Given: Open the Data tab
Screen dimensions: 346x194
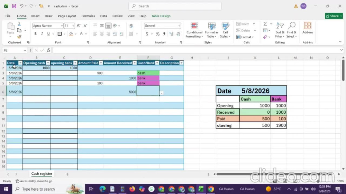Looking at the screenshot, I should [103, 16].
